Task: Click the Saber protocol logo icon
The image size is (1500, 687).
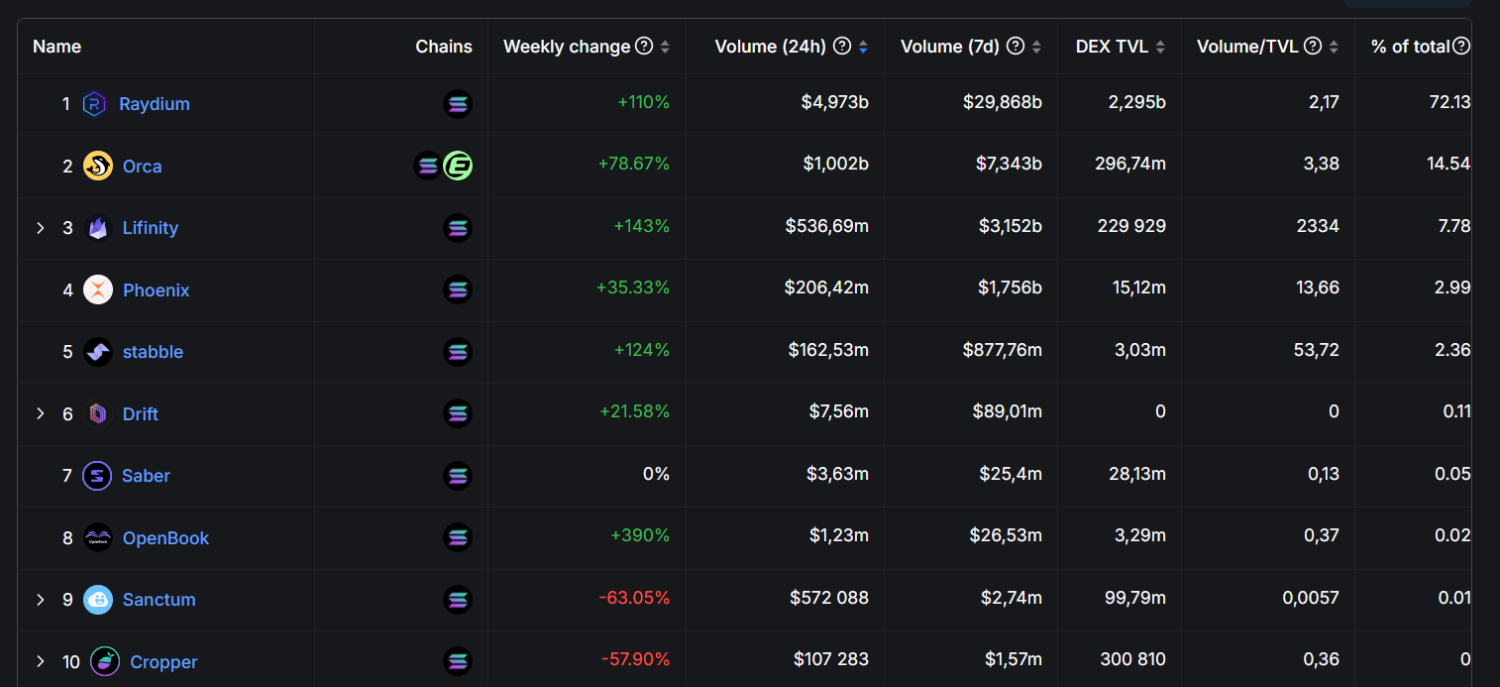Action: coord(97,476)
